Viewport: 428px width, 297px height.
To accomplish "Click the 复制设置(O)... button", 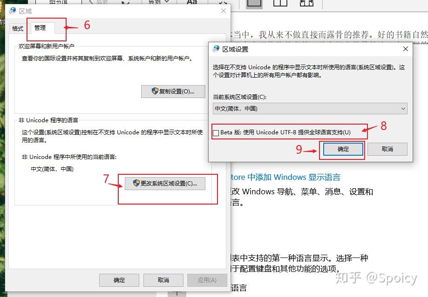I will tap(173, 91).
